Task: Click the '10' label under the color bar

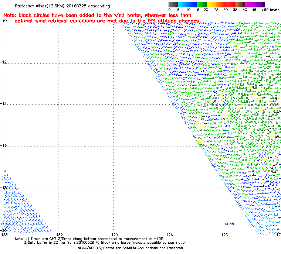Action: pyautogui.click(x=188, y=10)
